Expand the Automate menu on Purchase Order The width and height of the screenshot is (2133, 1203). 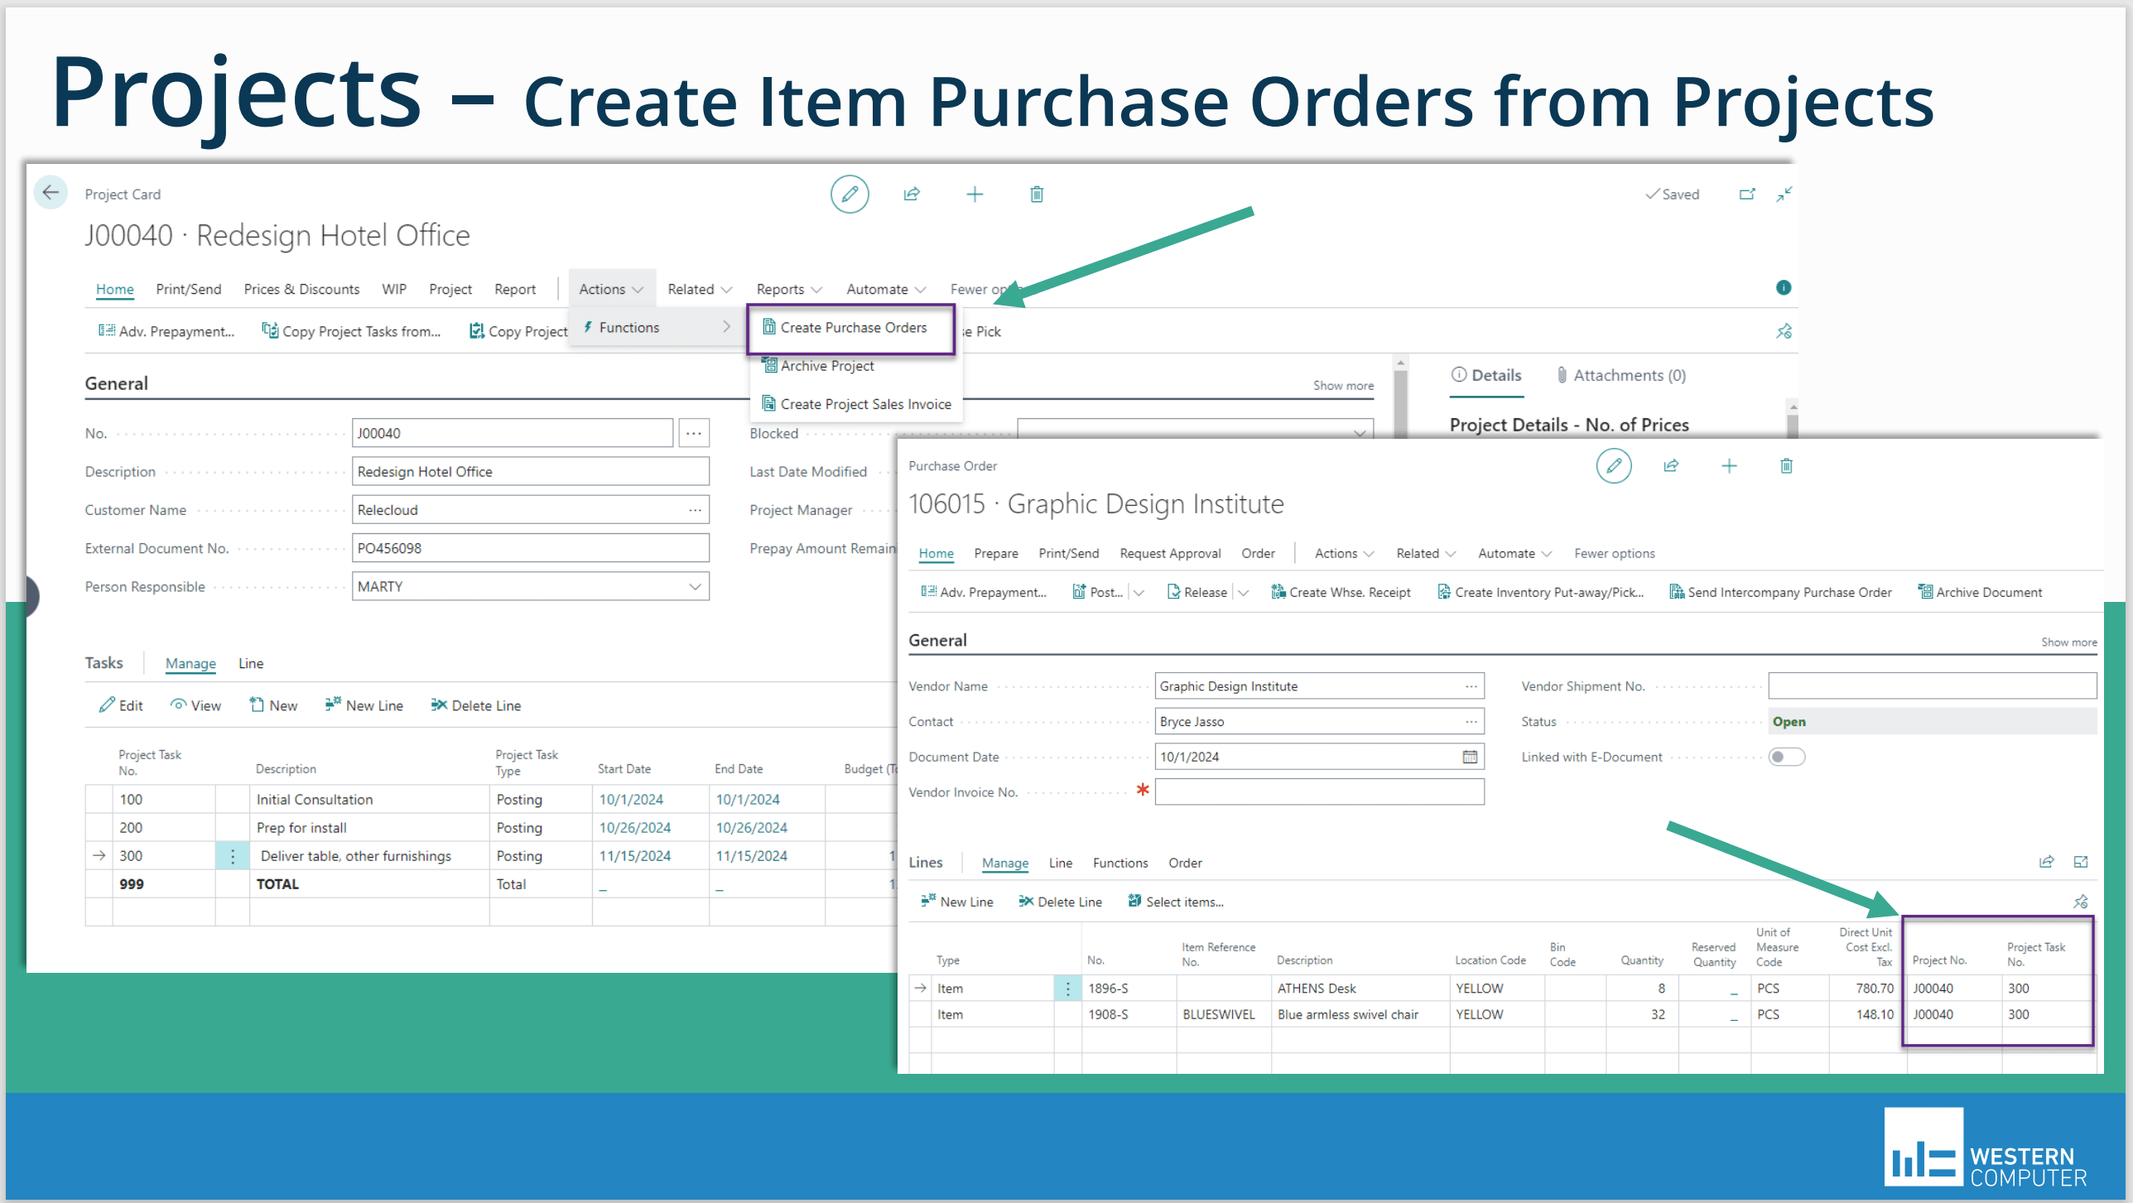point(1514,553)
